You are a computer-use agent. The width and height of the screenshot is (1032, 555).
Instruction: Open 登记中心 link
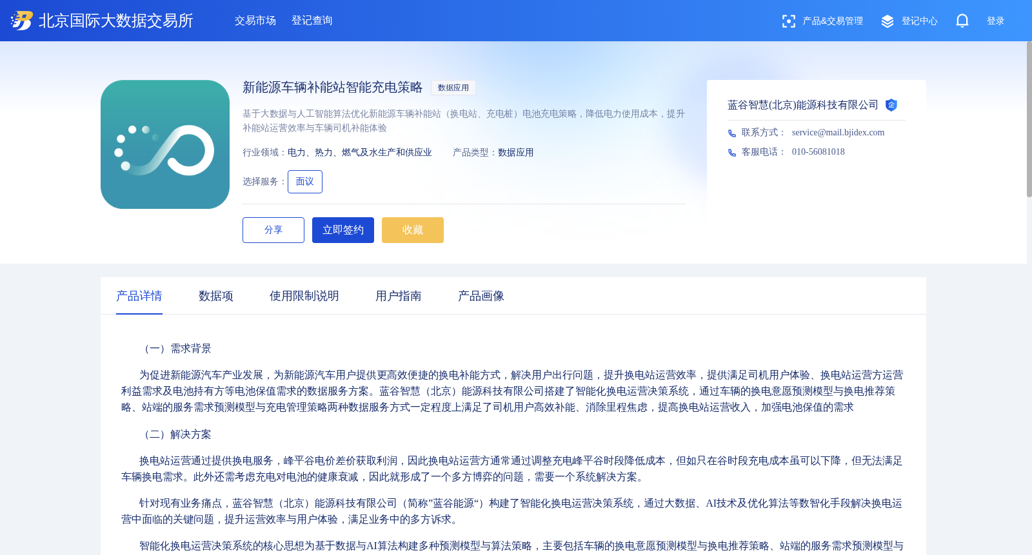920,21
